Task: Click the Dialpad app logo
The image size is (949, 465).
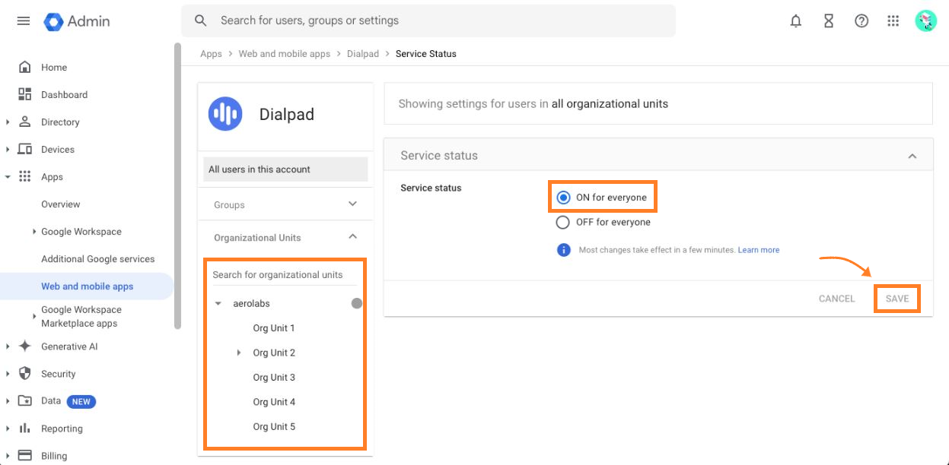Action: pos(225,114)
